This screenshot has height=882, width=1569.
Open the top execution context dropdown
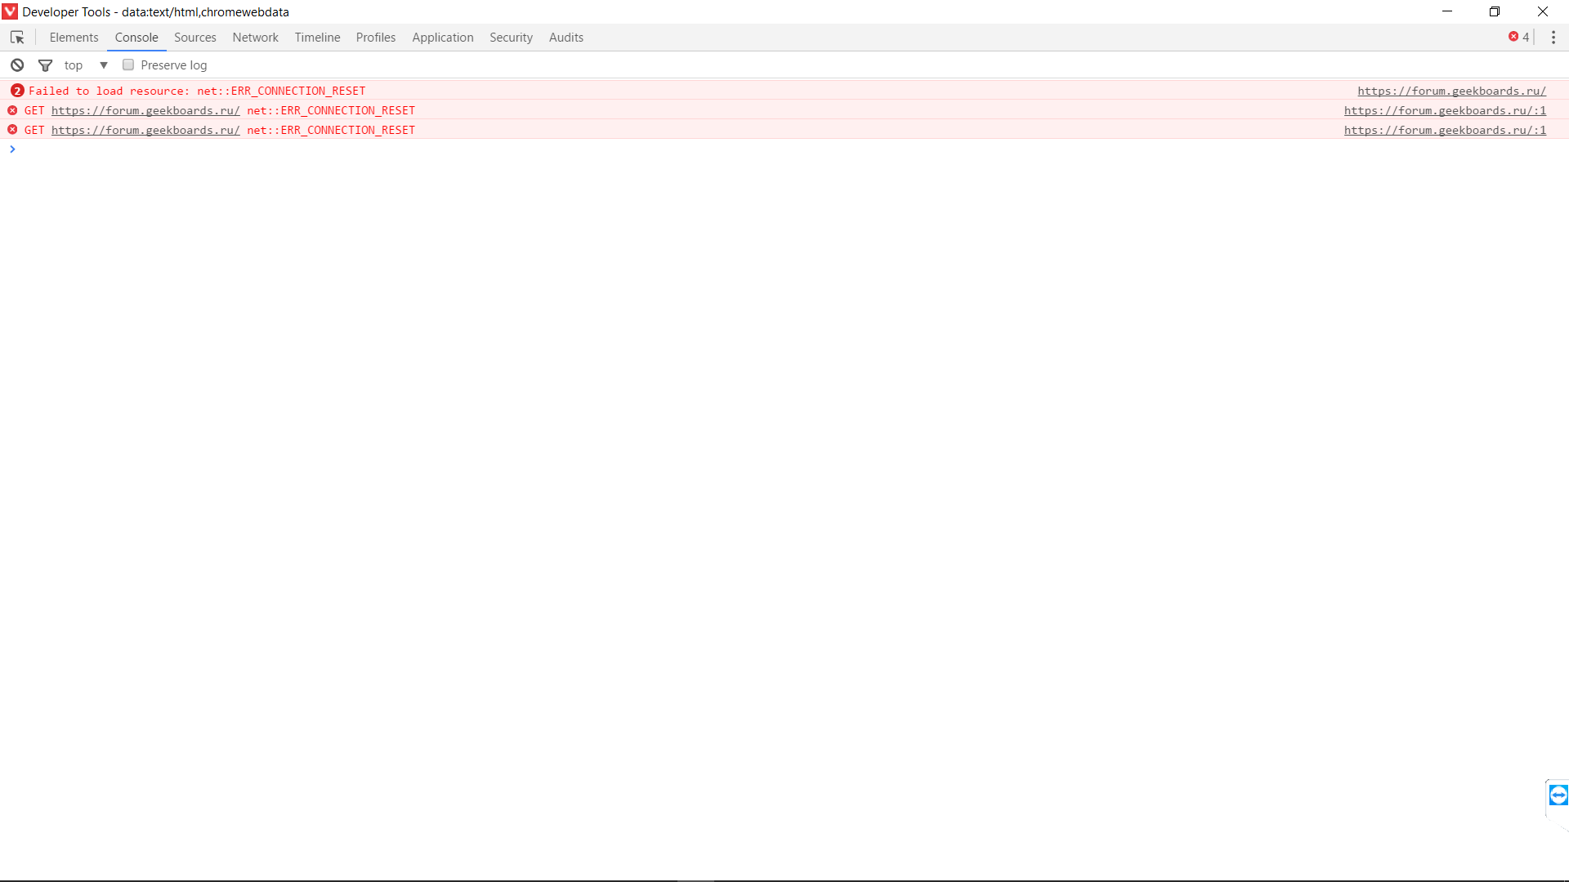(x=74, y=65)
